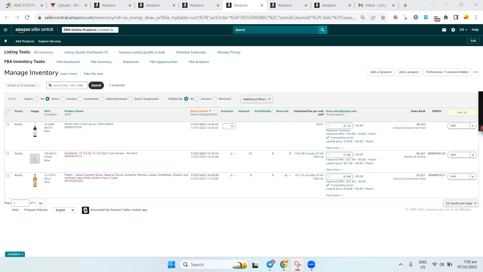Click the pricing status info icon
The width and height of the screenshot is (483, 272).
[345, 115]
